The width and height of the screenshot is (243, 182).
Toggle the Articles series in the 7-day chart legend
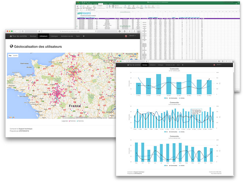[x=182, y=98]
